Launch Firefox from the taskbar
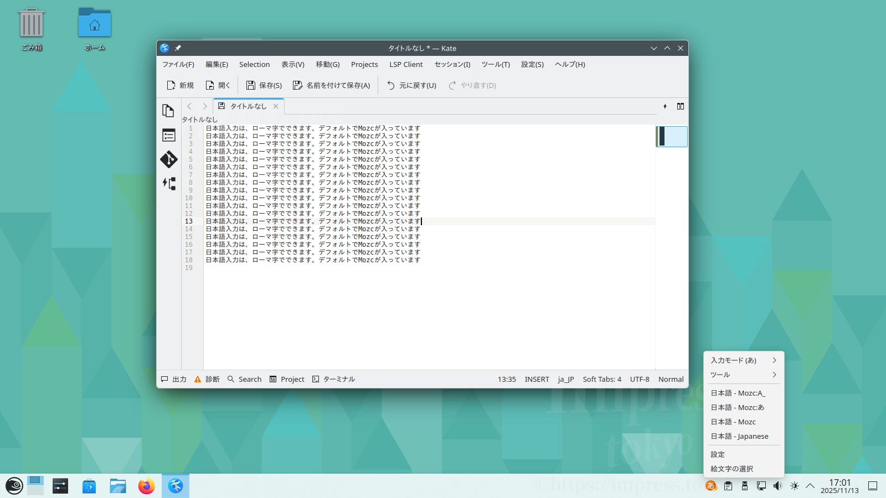The height and width of the screenshot is (498, 886). click(x=147, y=486)
